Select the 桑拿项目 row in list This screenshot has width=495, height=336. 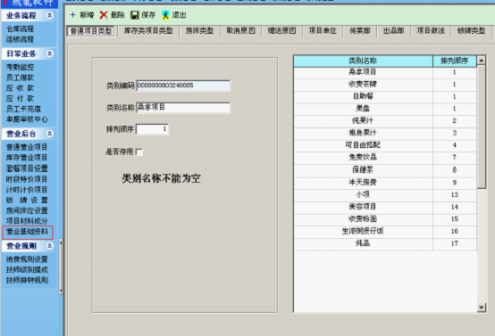click(x=385, y=72)
